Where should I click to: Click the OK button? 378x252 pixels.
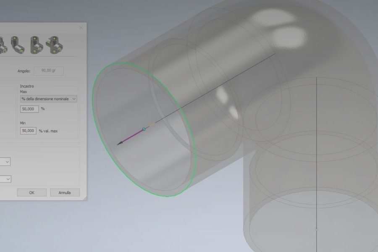(32, 193)
